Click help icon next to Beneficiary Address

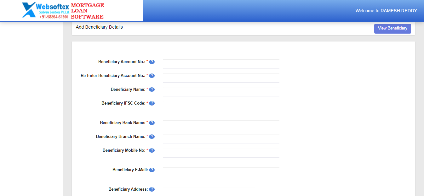click(x=152, y=189)
